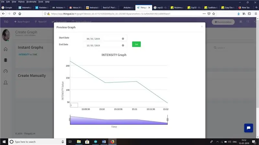Close the active ThingsAI tab
259x145 pixels.
coord(149,7)
